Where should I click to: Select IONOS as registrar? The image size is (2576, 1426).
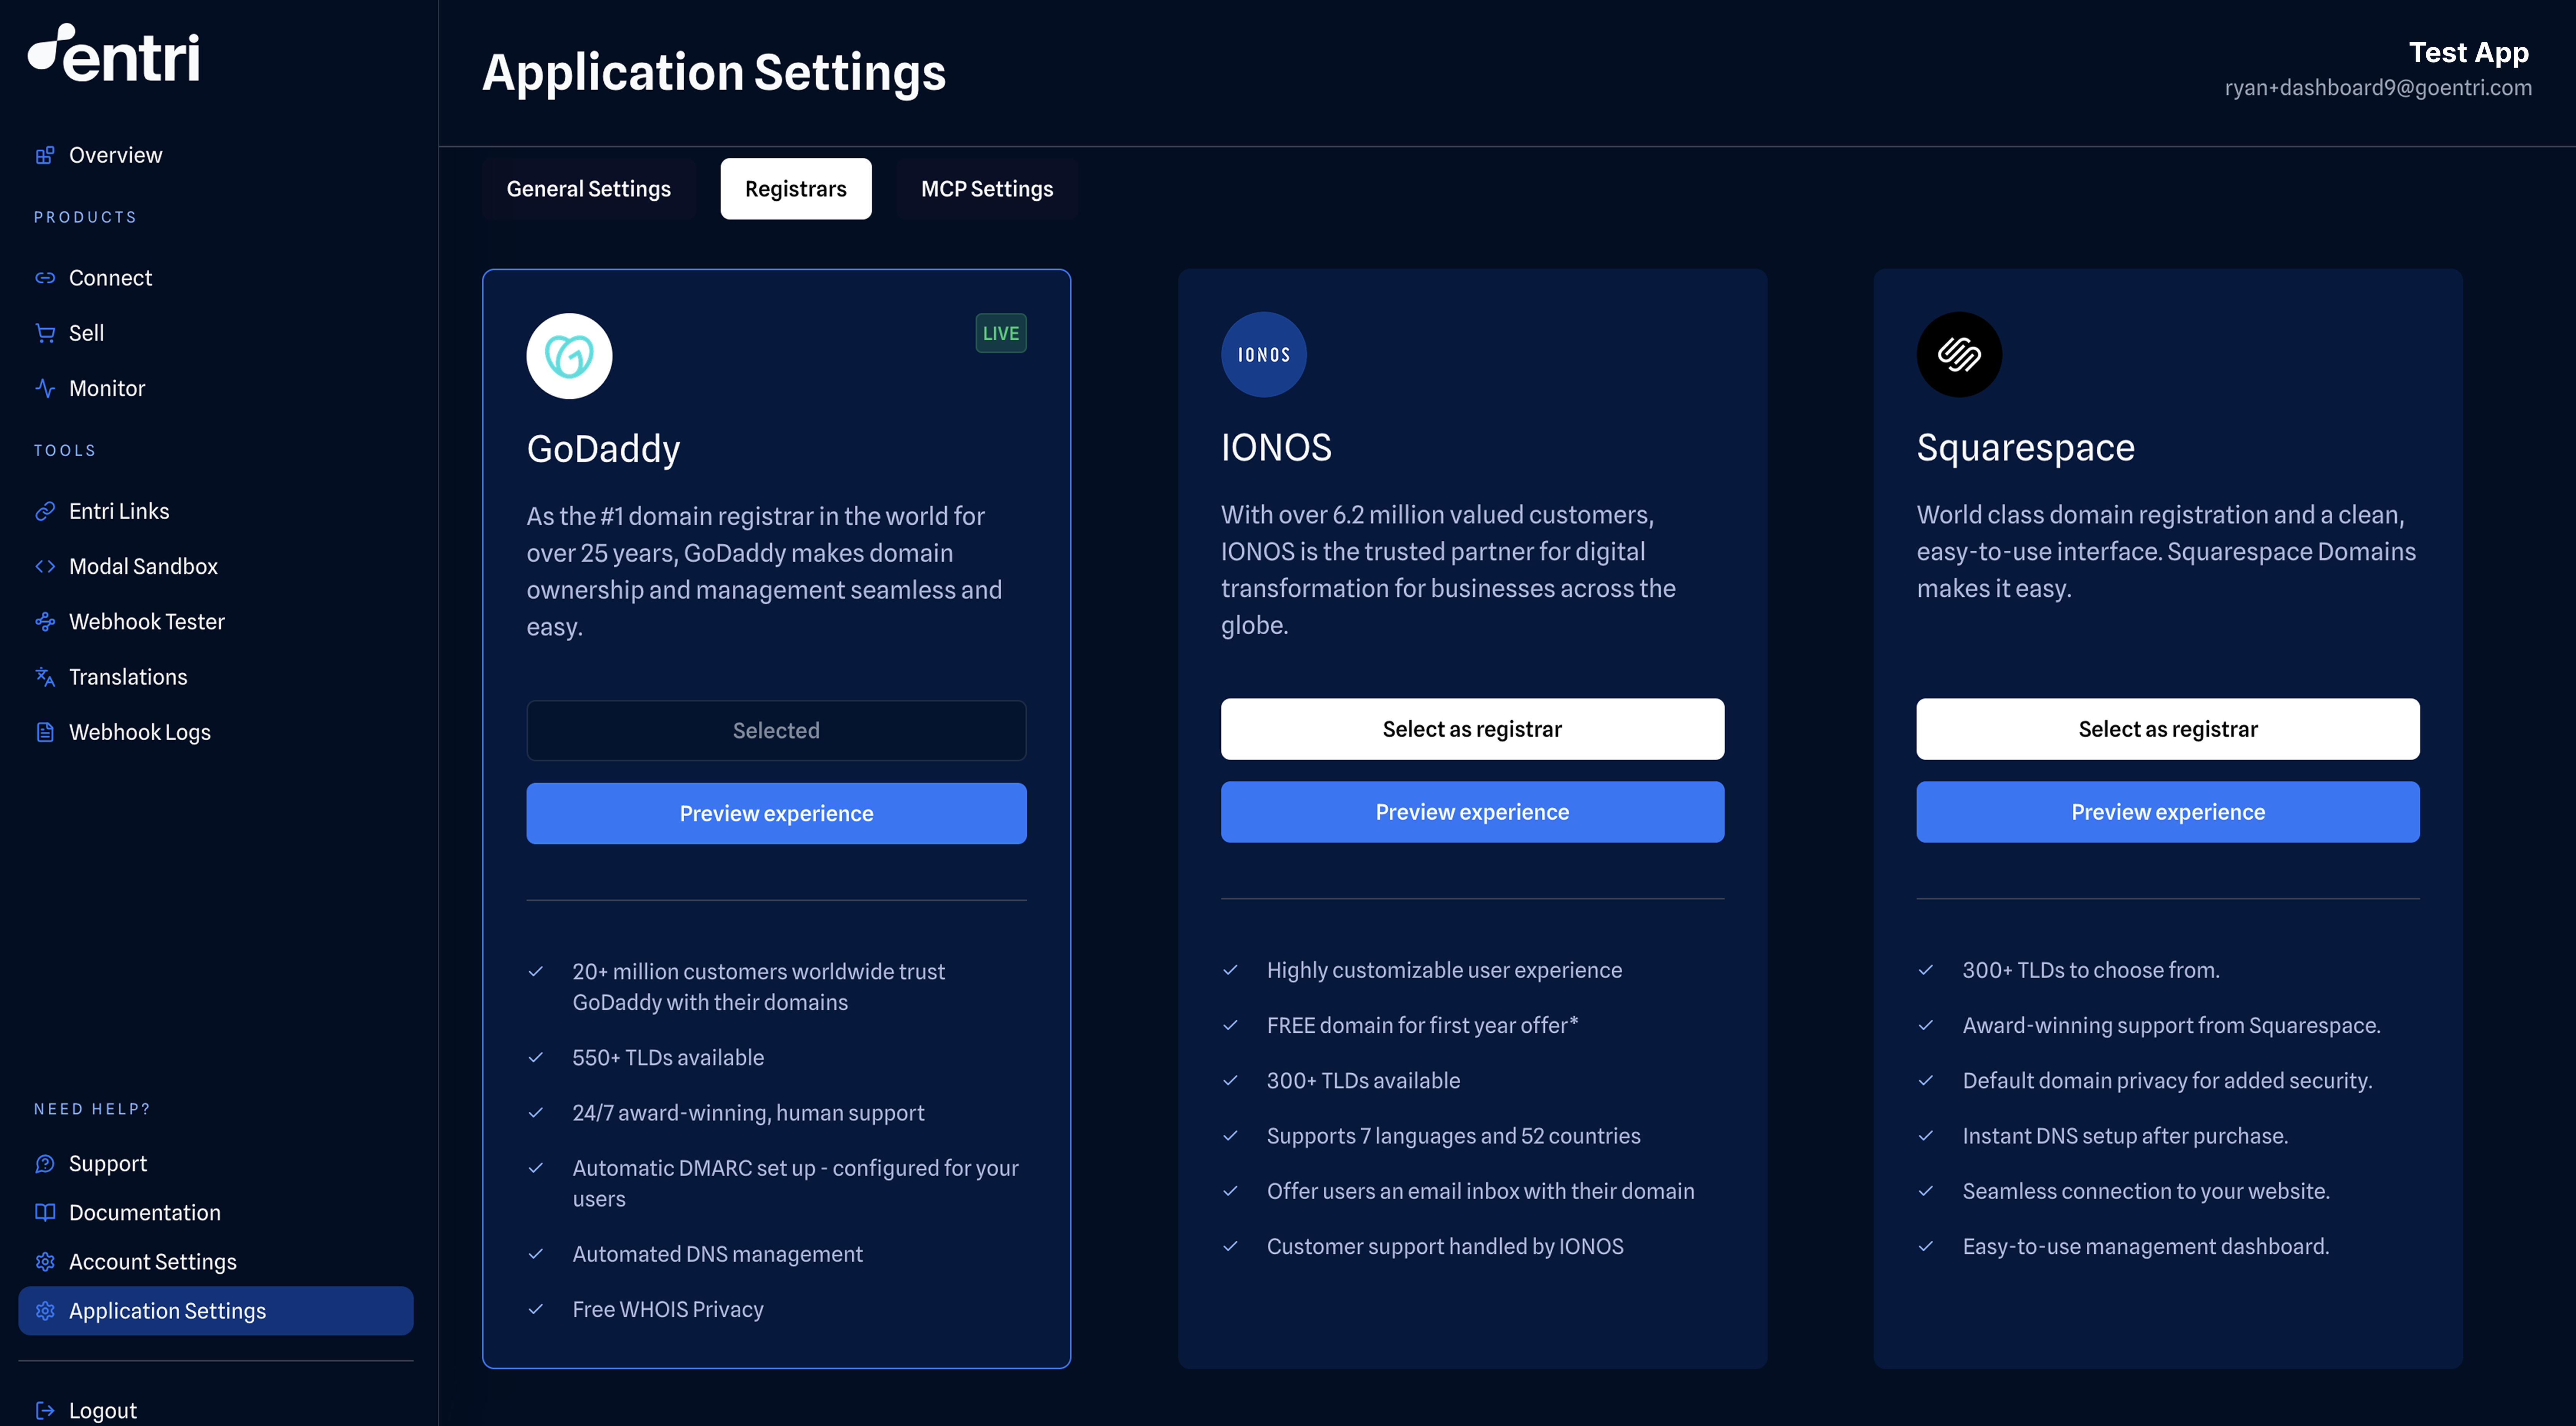(x=1472, y=729)
